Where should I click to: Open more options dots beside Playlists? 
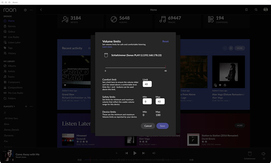31,107
